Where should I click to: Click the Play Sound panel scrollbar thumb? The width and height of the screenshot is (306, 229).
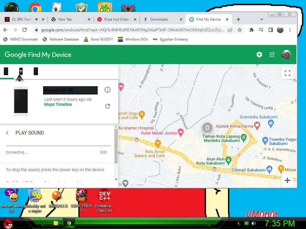click(x=116, y=146)
